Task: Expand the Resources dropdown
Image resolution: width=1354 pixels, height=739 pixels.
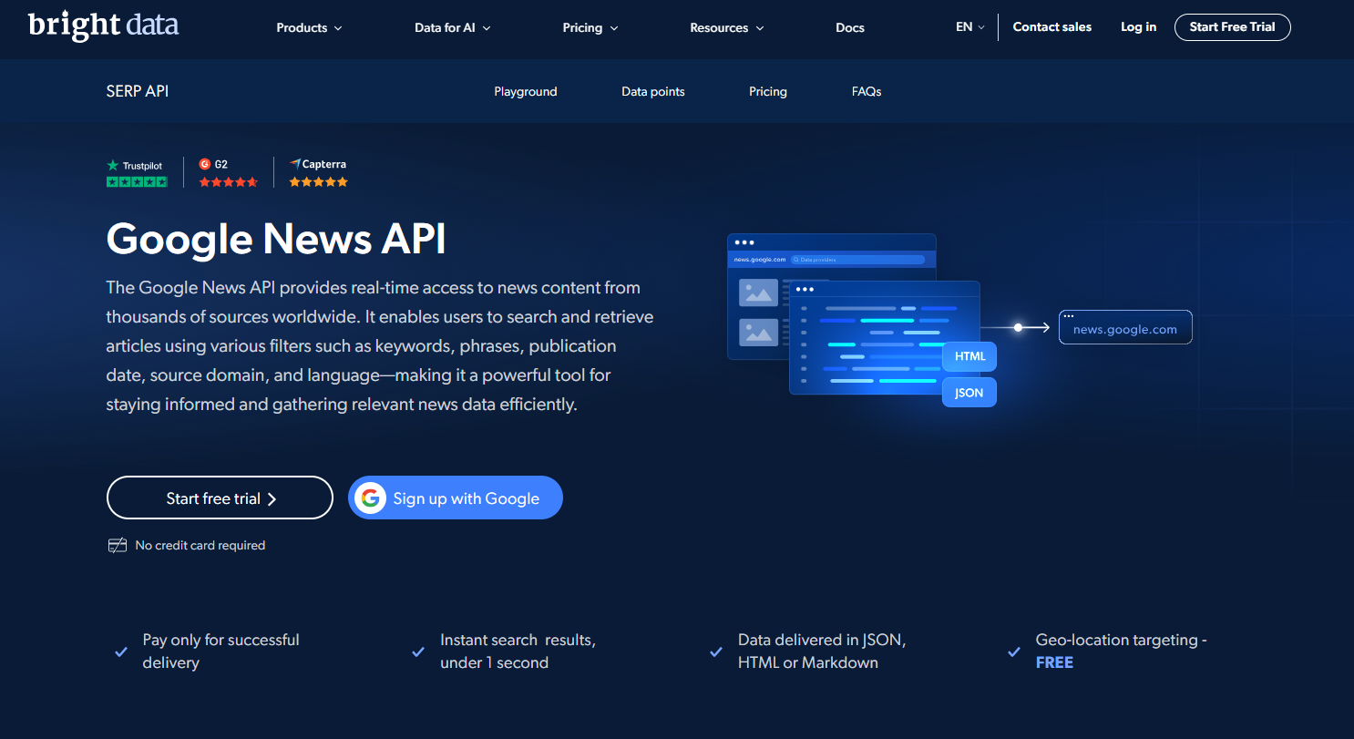Action: [x=726, y=27]
